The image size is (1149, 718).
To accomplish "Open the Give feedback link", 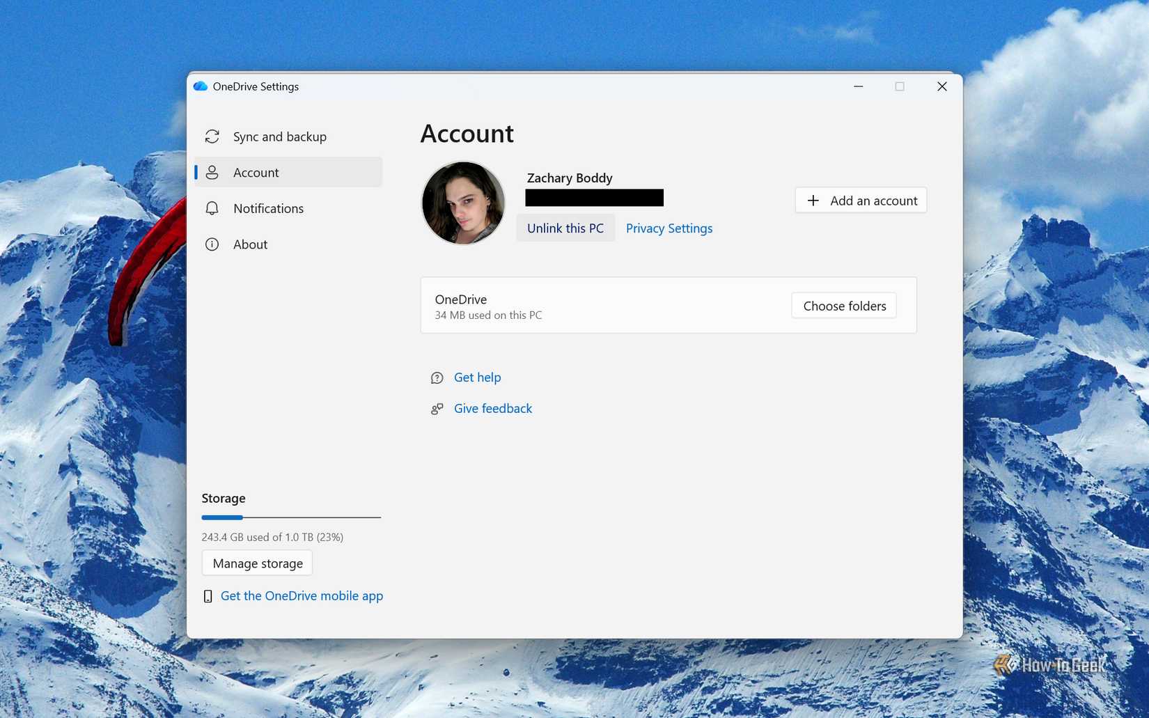I will coord(493,409).
